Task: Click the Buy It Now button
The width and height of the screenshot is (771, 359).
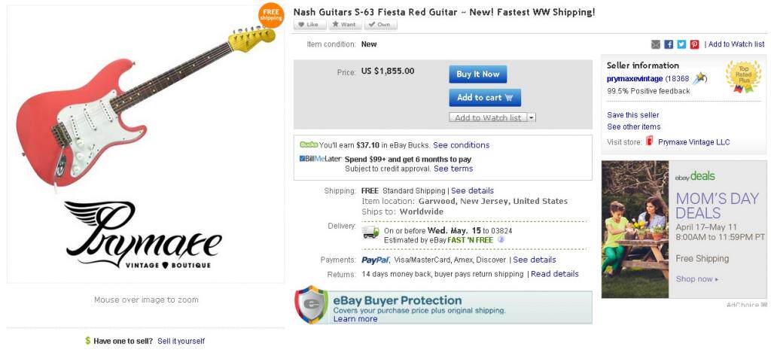Action: tap(477, 75)
